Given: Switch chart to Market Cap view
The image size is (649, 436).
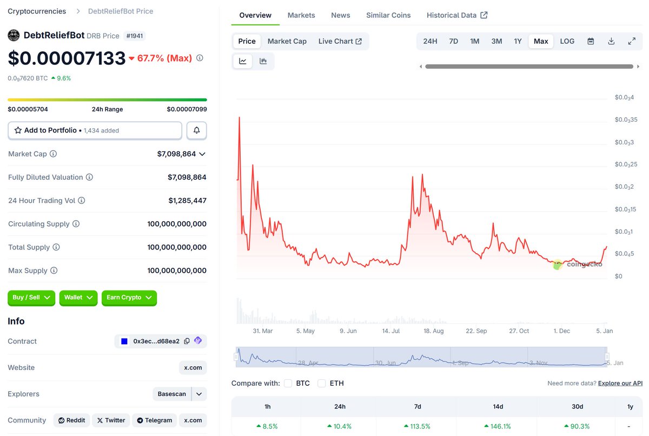Looking at the screenshot, I should (287, 41).
